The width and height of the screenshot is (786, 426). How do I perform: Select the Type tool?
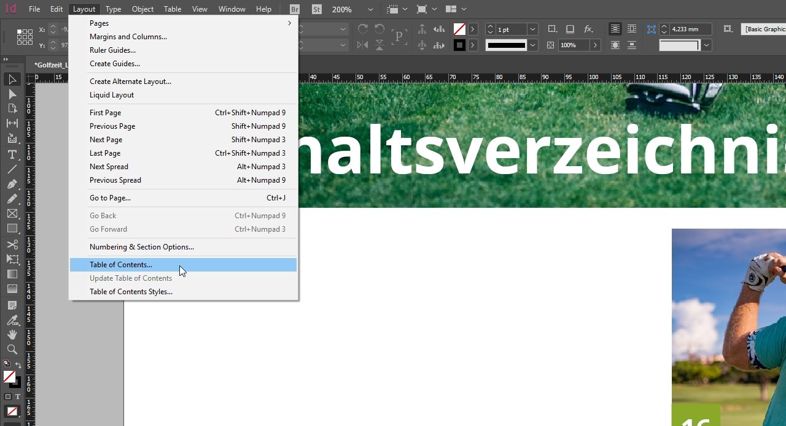(x=12, y=154)
